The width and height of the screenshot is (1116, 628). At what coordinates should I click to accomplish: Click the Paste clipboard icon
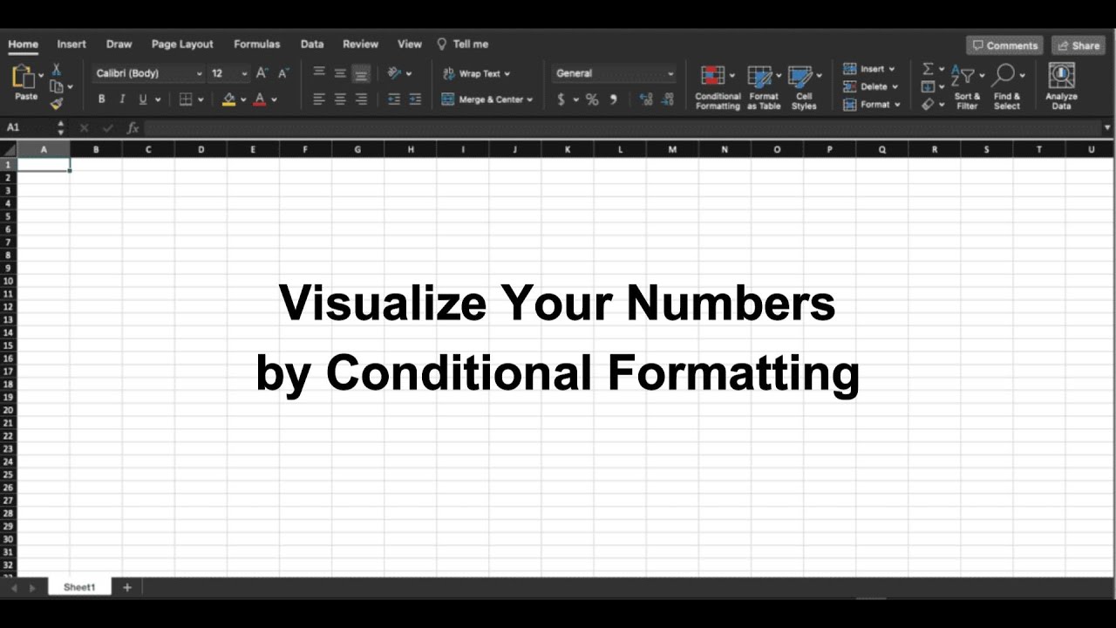(24, 78)
